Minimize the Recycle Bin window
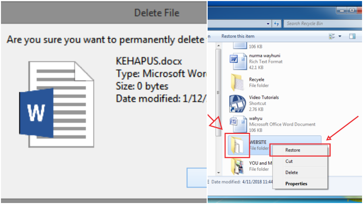The width and height of the screenshot is (363, 204). (342, 10)
